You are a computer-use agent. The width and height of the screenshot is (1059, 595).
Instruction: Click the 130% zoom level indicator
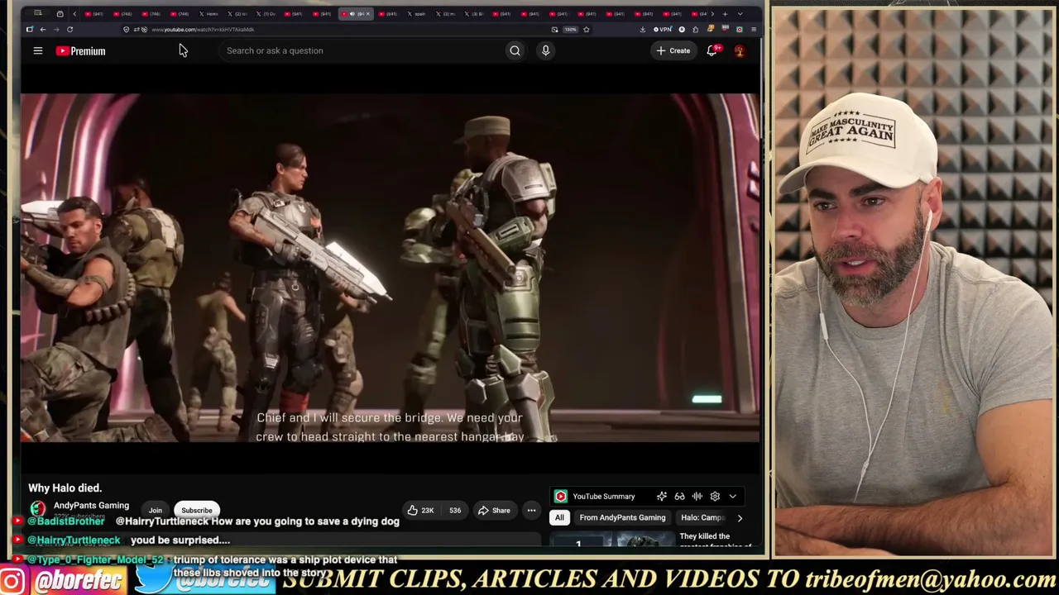pos(570,30)
